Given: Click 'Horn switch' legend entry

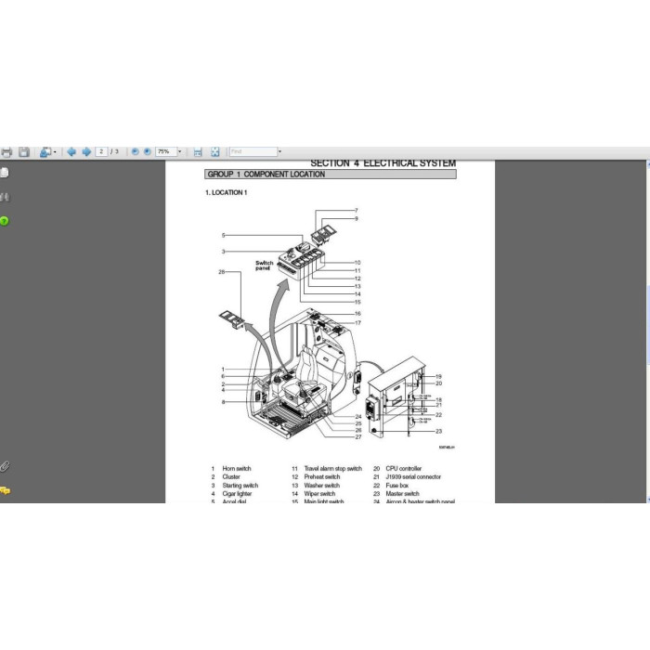Looking at the screenshot, I should [x=237, y=468].
